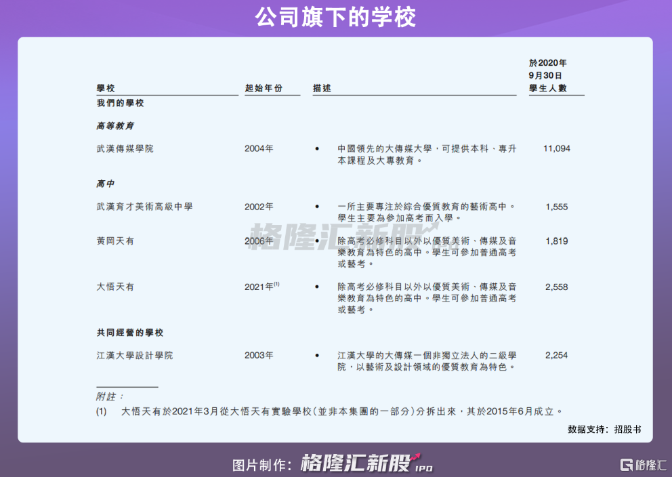672x477 pixels.
Task: Click the 数据支持：招股书 source text
Action: tap(604, 429)
